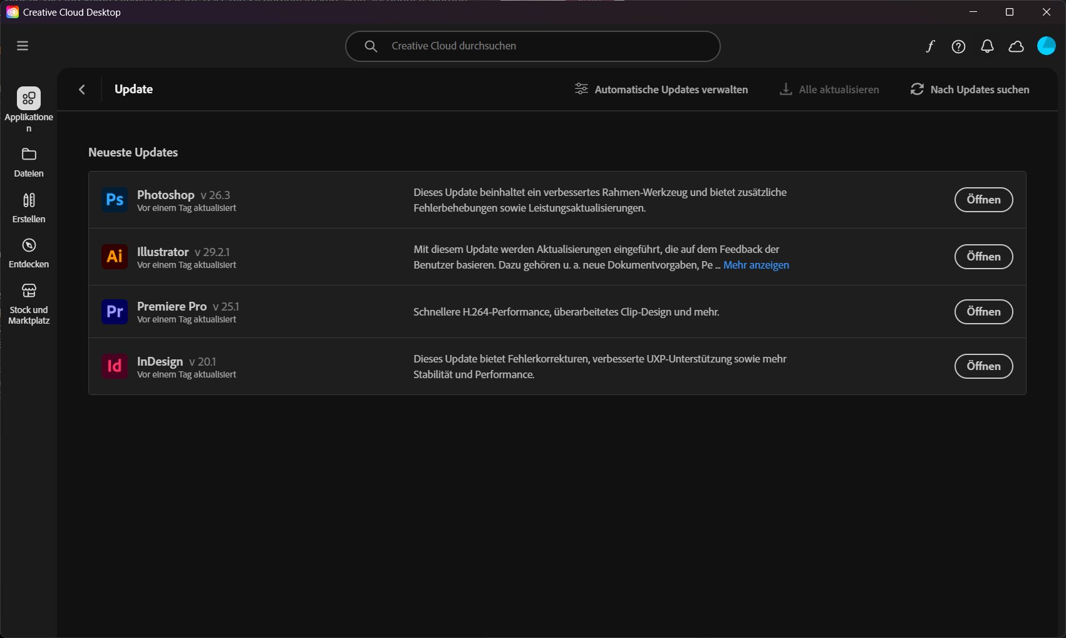The width and height of the screenshot is (1066, 638).
Task: Open Illustrator with its Öffnen button
Action: click(x=983, y=257)
